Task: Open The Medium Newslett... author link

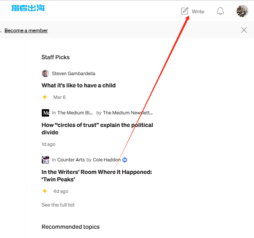Action: (128, 113)
